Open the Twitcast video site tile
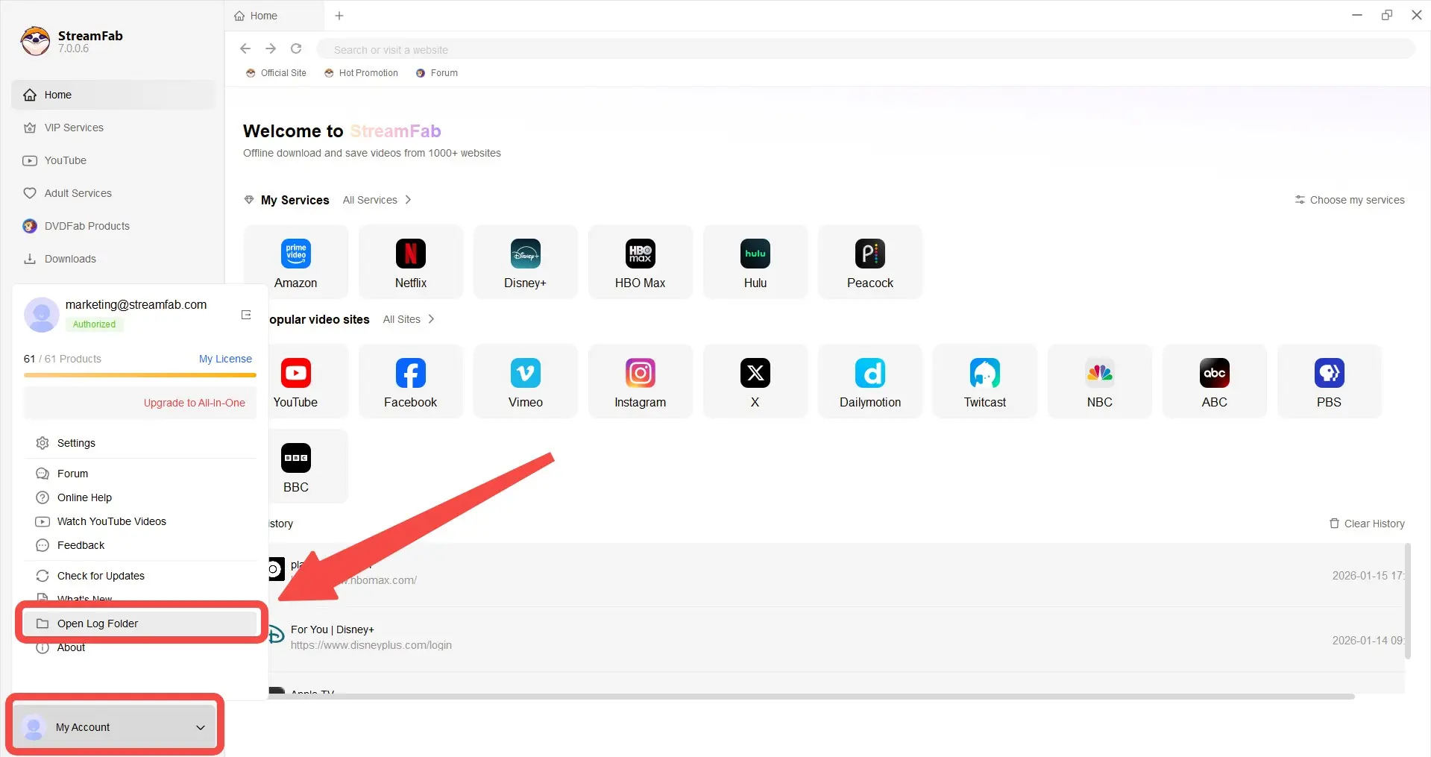Image resolution: width=1431 pixels, height=757 pixels. [x=985, y=381]
